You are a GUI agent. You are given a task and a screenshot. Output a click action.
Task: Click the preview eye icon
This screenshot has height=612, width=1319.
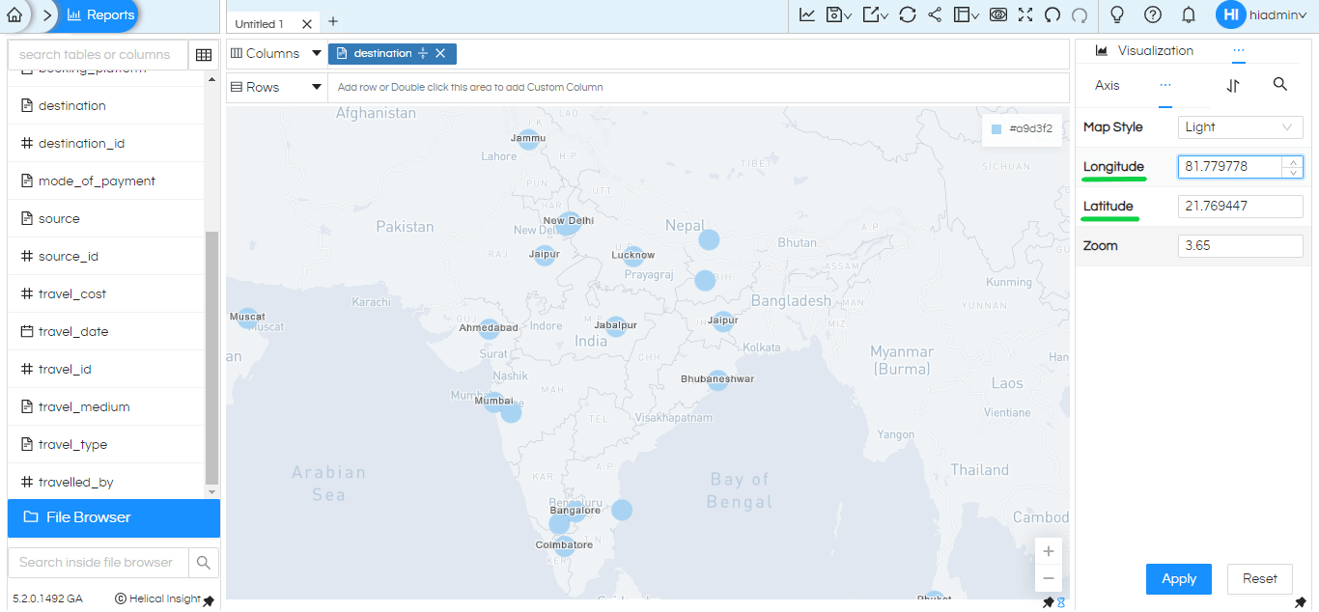click(998, 14)
